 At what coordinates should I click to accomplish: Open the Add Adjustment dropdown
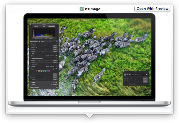35,41
